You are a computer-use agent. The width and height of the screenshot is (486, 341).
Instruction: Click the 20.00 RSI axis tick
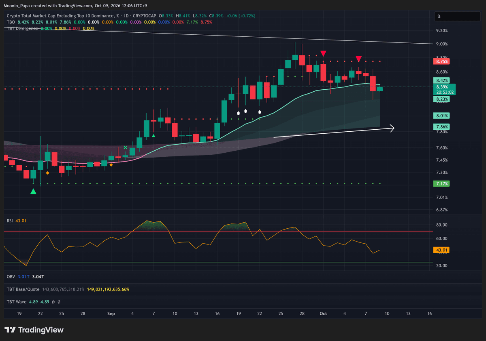[x=441, y=265]
